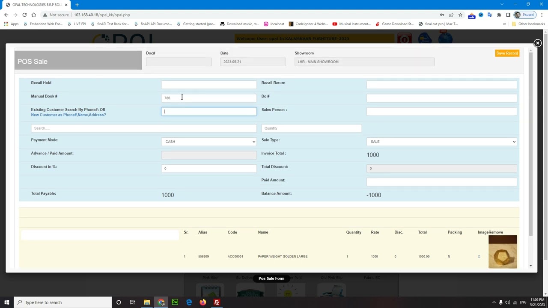This screenshot has width=548, height=308.
Task: Click the paper weight product image thumbnail
Action: tap(503, 252)
